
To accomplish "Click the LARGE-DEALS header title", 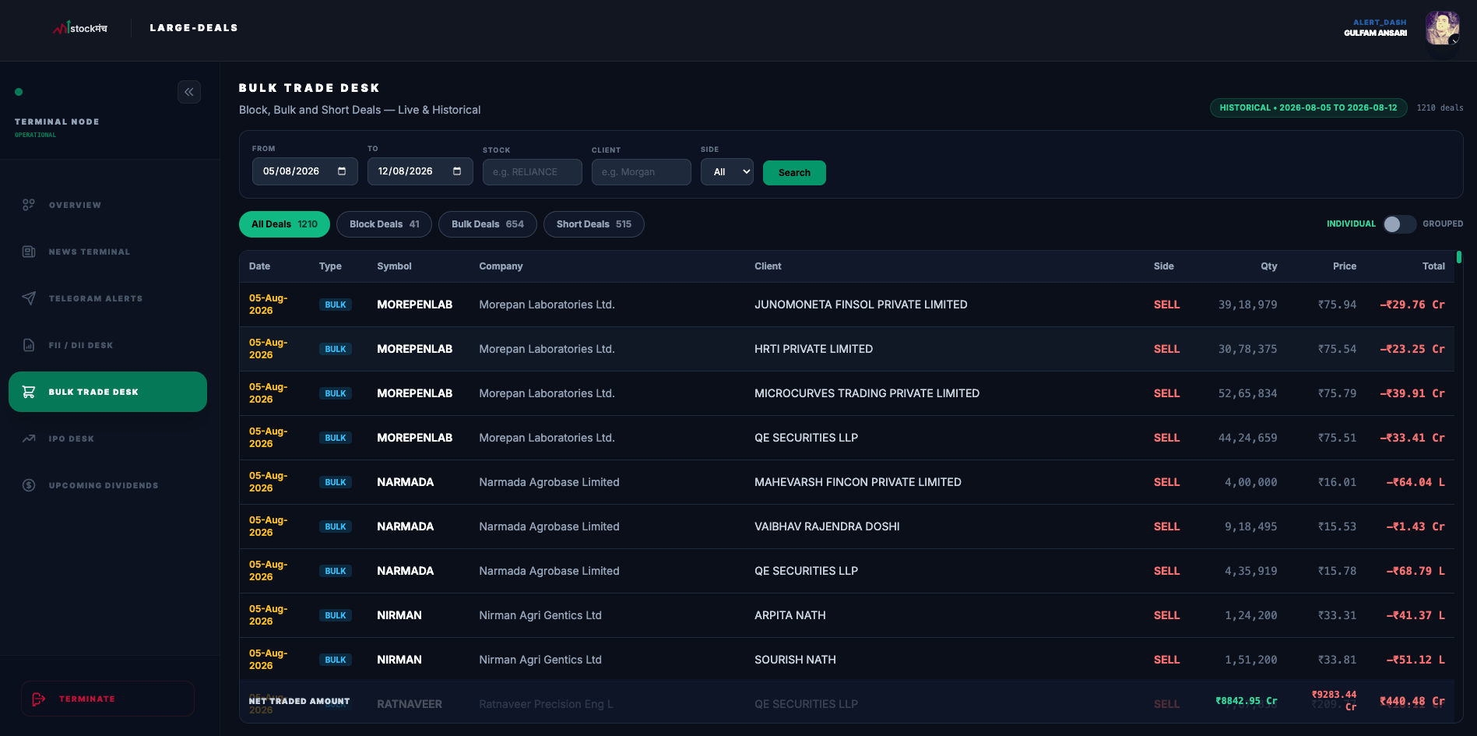I will pyautogui.click(x=194, y=28).
